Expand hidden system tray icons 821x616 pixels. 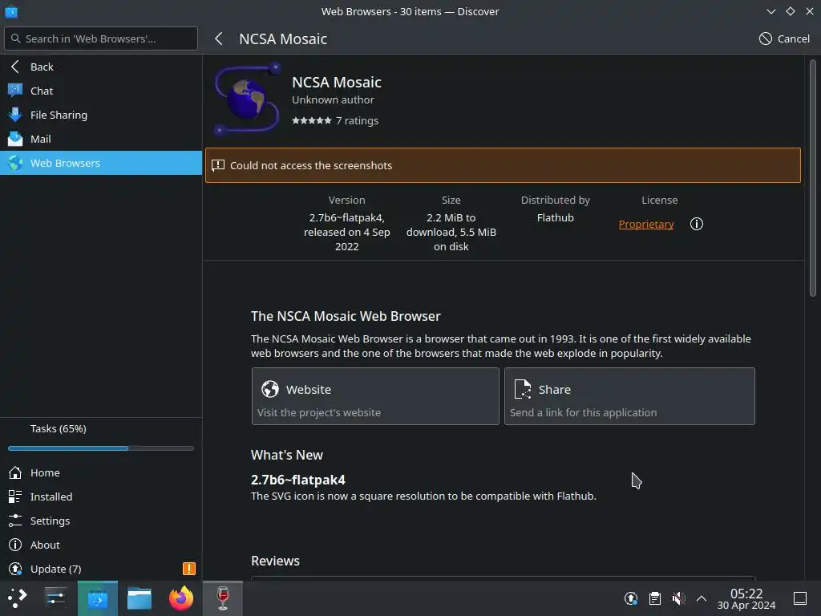[702, 598]
